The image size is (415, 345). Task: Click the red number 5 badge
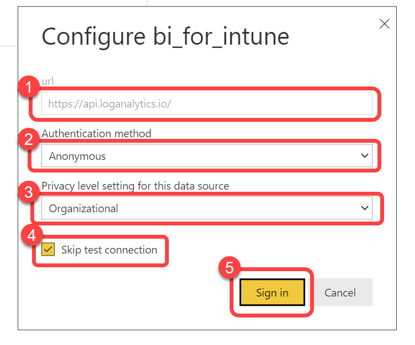click(229, 268)
